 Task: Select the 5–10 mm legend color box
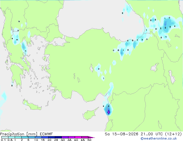coord(32,137)
